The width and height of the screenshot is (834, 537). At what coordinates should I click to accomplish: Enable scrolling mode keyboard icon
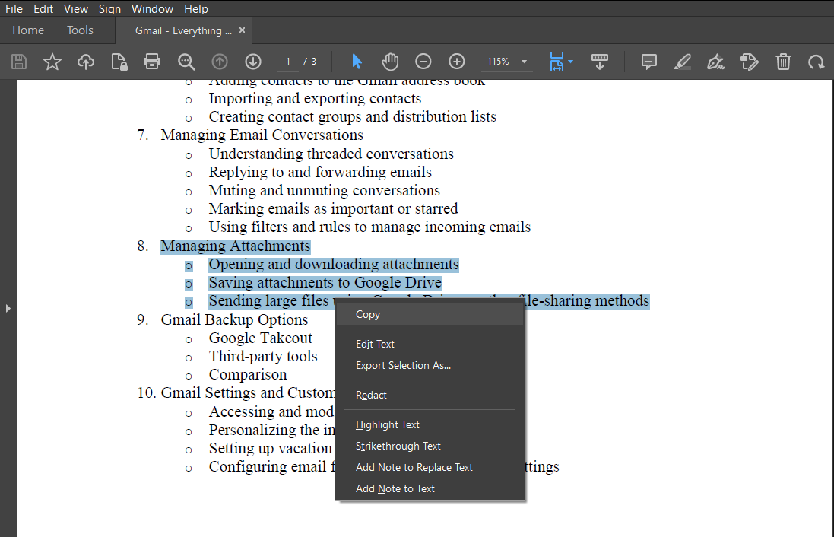click(600, 62)
